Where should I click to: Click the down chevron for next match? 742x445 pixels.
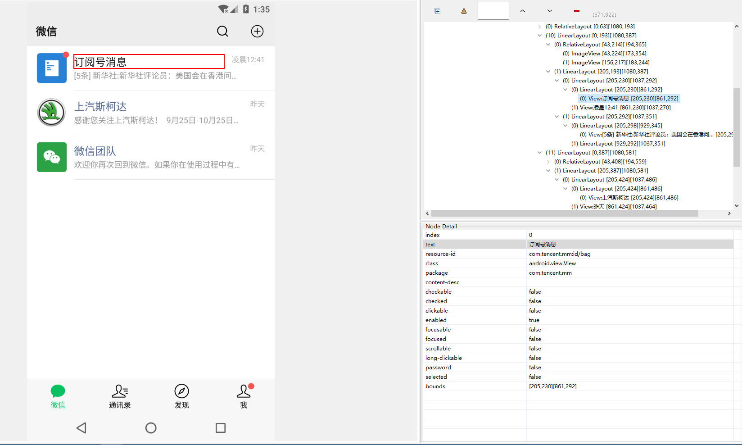tap(550, 11)
